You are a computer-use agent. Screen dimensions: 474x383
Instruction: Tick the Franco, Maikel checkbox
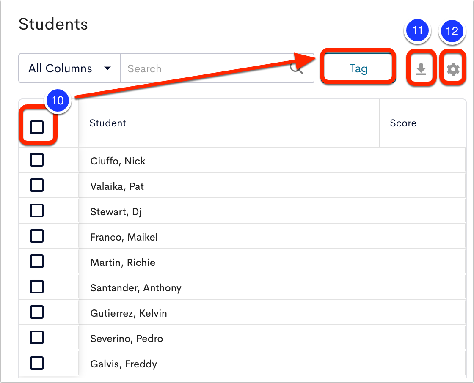point(37,236)
